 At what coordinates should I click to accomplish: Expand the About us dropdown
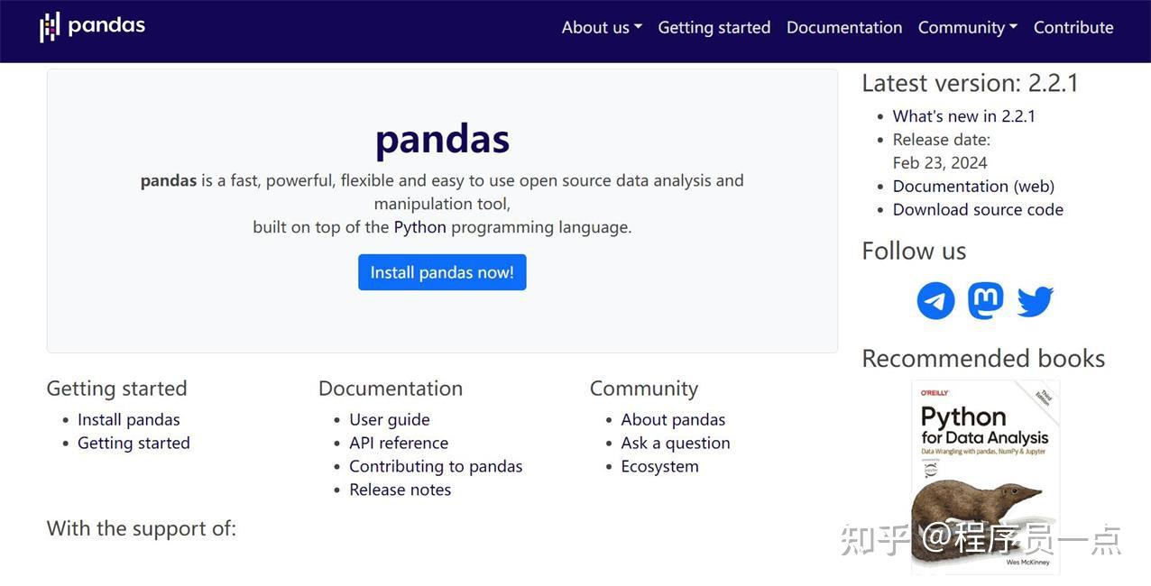click(x=601, y=27)
